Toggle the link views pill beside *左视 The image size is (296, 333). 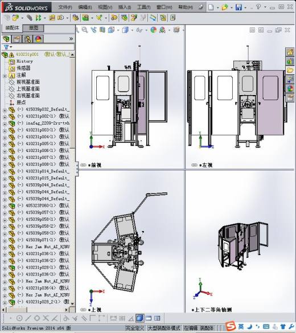tap(194, 165)
